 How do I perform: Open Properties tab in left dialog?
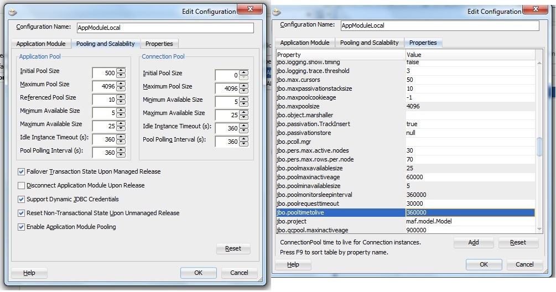tap(159, 44)
